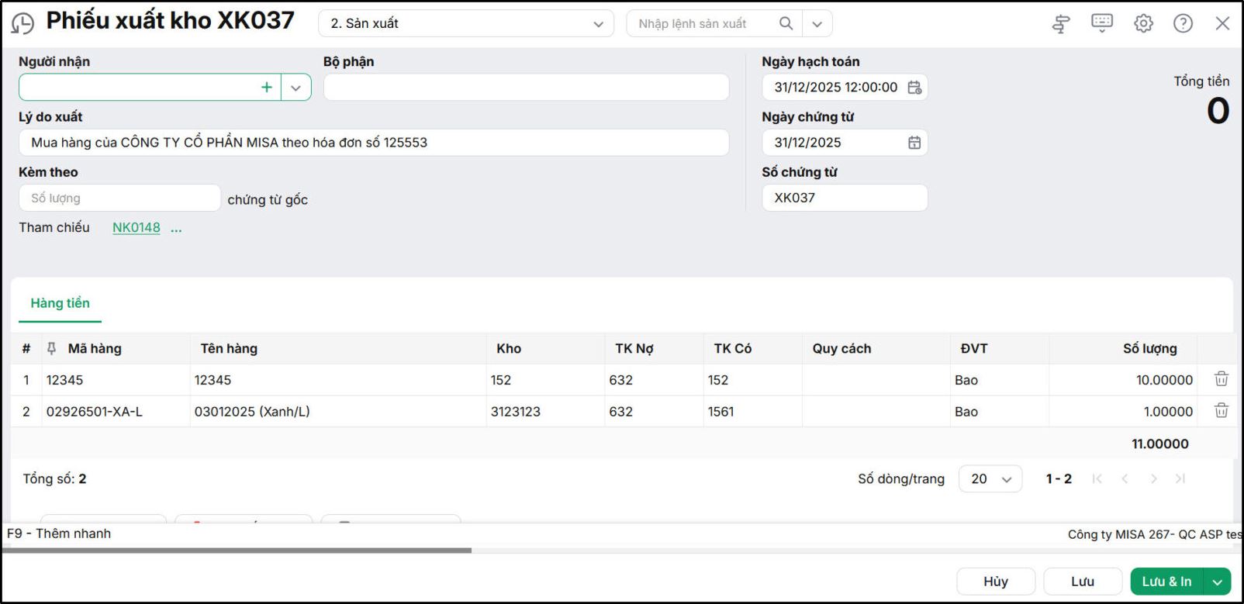Expand the '2. Sản xuất' type dropdown

598,24
